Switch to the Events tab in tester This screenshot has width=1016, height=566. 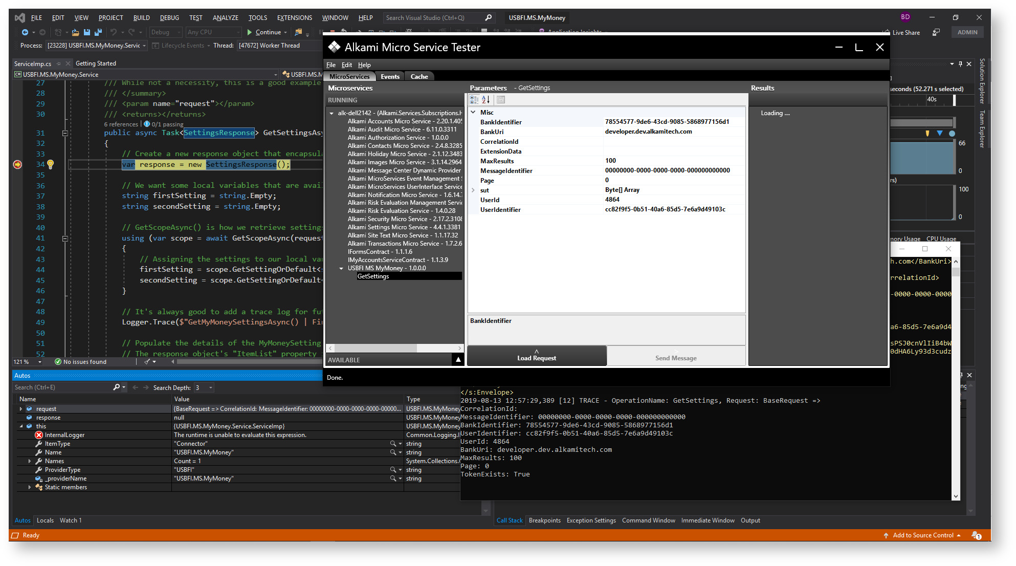coord(390,77)
